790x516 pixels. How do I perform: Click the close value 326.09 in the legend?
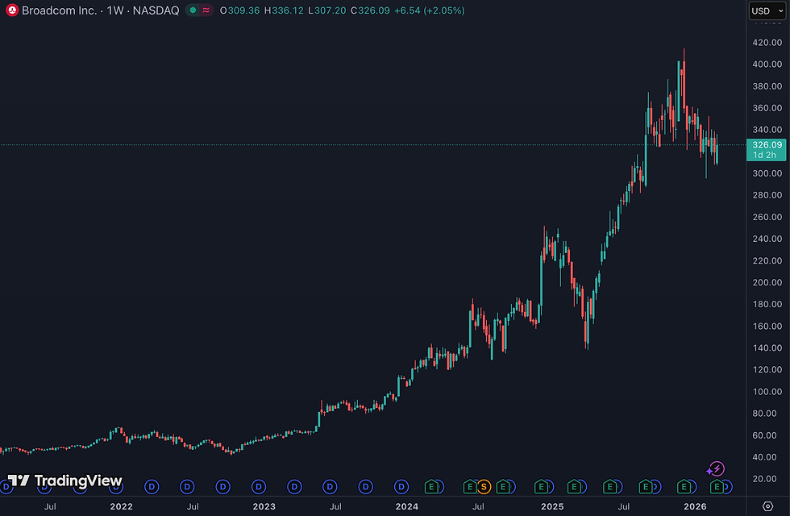374,10
